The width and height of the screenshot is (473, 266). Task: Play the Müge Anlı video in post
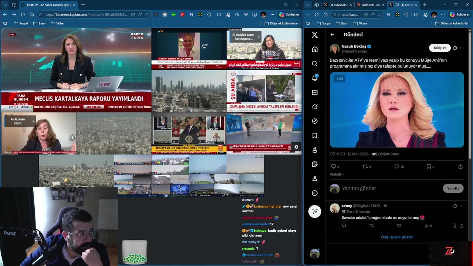397,110
